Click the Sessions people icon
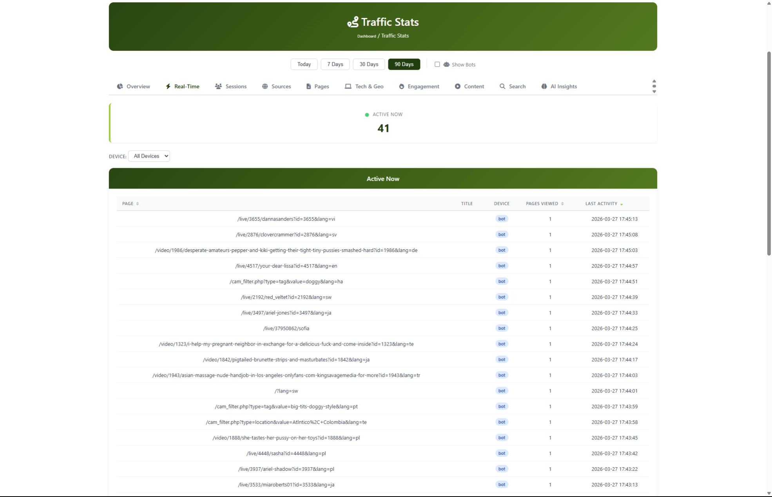The image size is (772, 497). (218, 86)
